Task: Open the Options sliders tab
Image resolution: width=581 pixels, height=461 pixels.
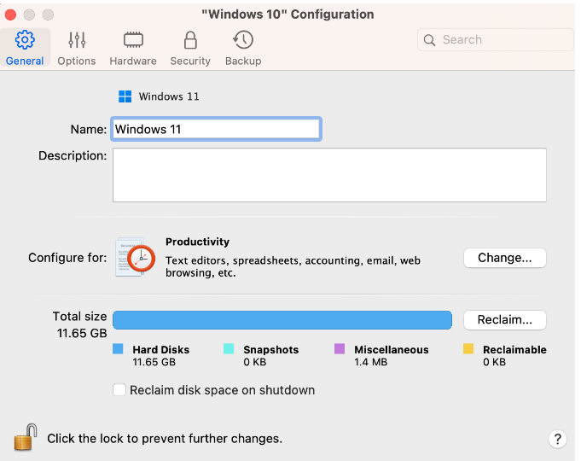Action: coord(77,48)
